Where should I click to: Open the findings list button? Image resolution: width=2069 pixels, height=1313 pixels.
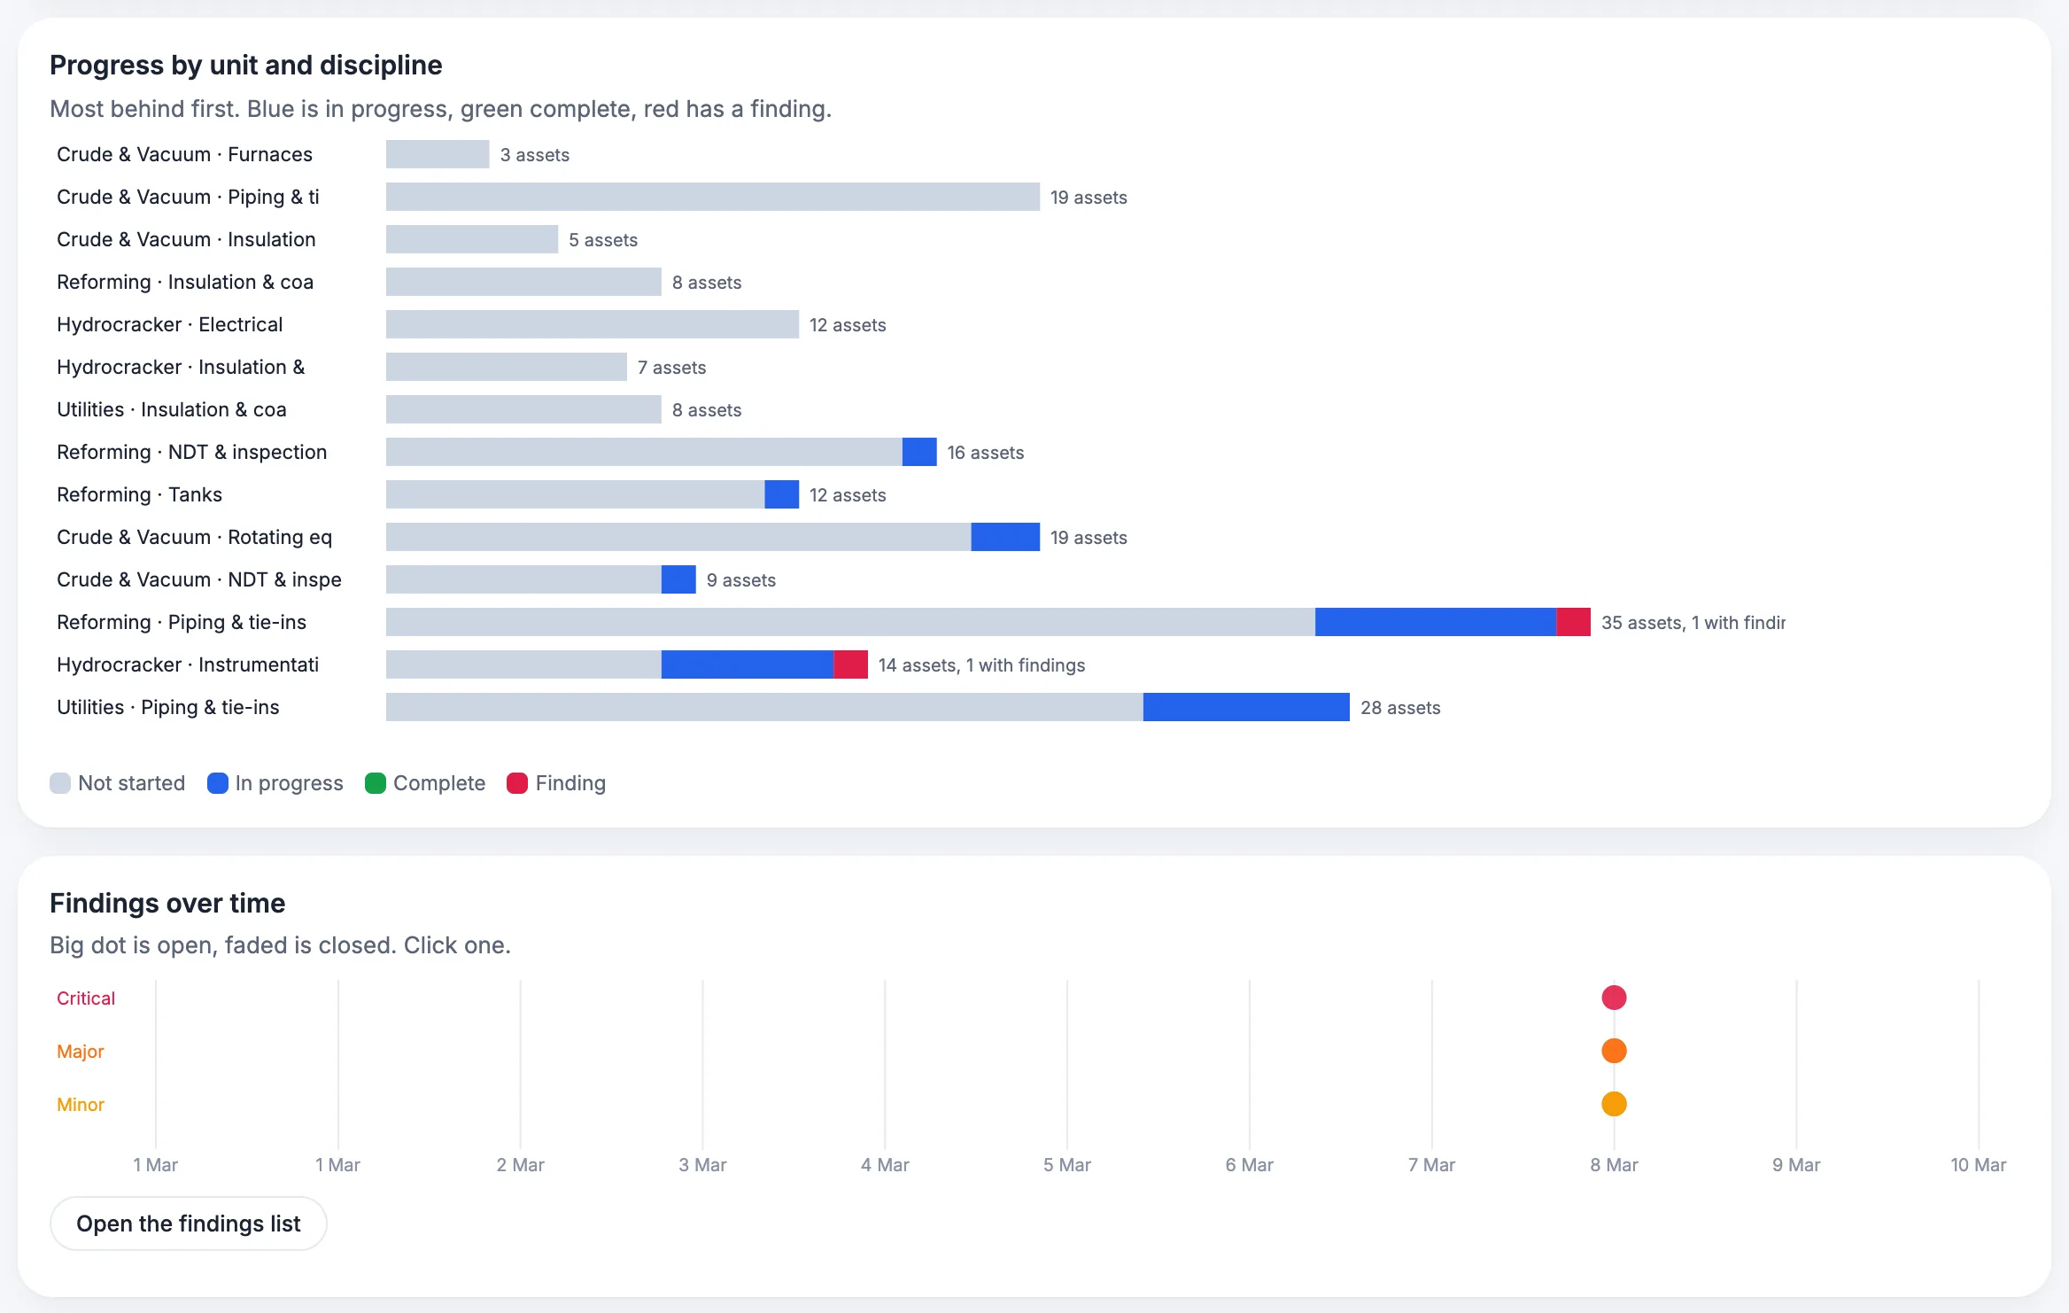pyautogui.click(x=189, y=1224)
